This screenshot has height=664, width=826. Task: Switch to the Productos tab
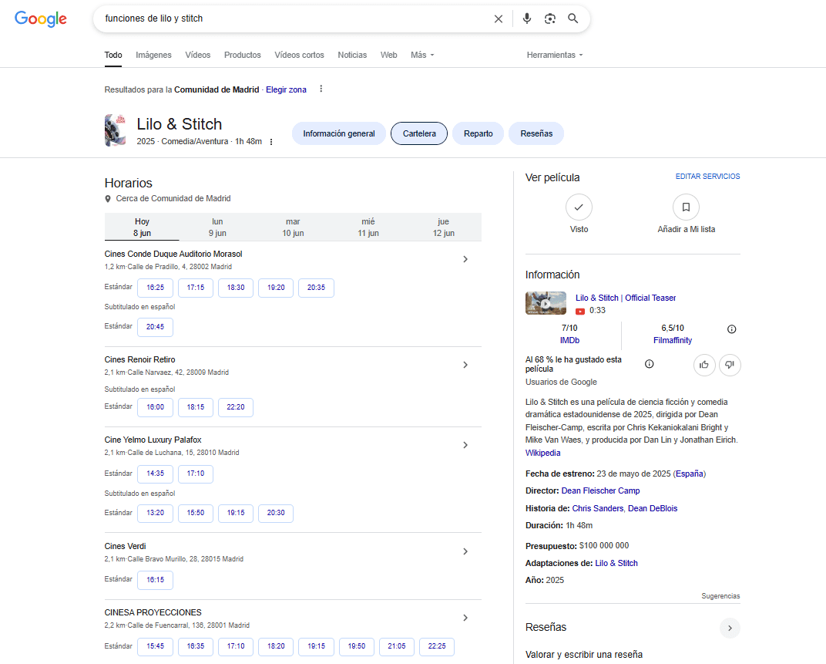242,55
